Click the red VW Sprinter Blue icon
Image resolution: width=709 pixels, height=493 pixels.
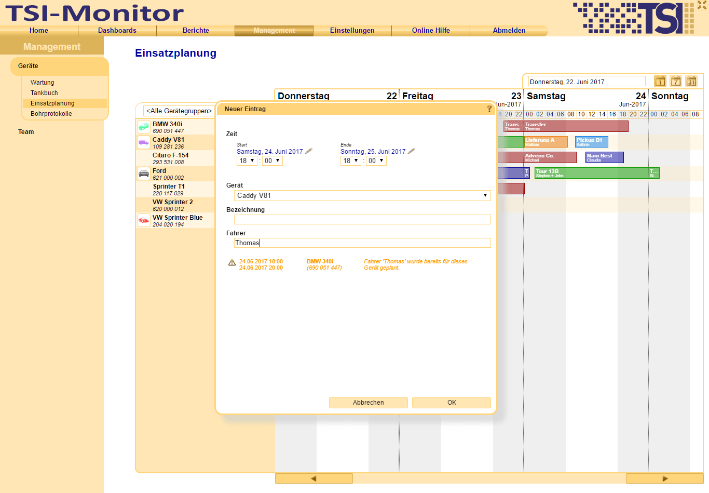click(x=144, y=220)
